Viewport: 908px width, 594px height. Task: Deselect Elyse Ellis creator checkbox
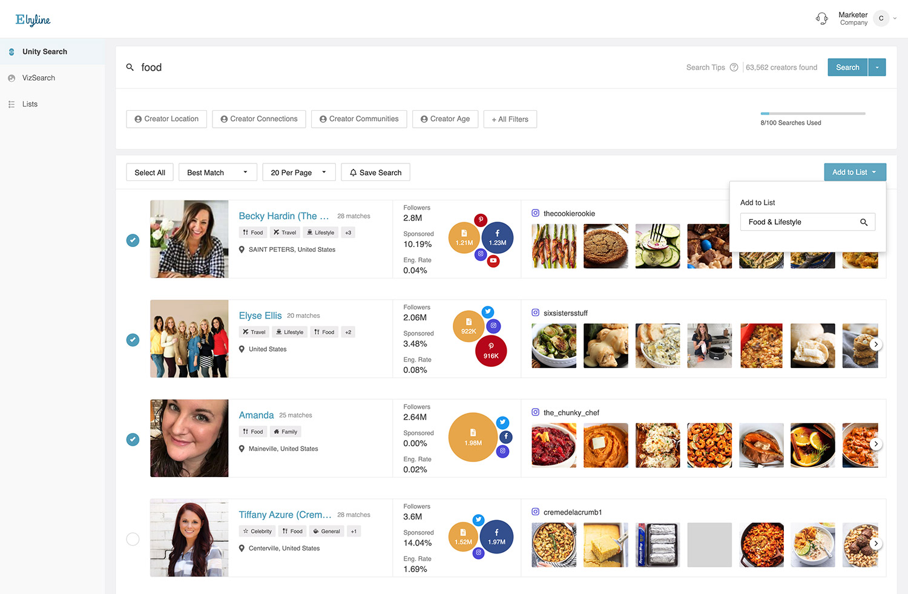tap(133, 340)
